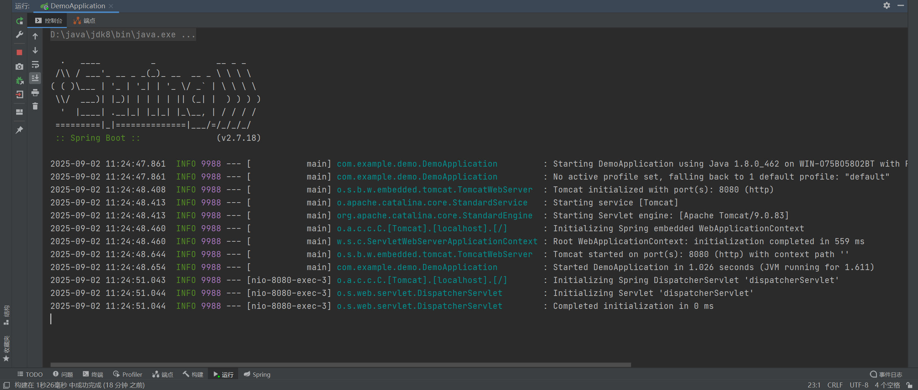Viewport: 918px width, 390px height.
Task: Expand the folded java.exe command line
Action: [123, 34]
